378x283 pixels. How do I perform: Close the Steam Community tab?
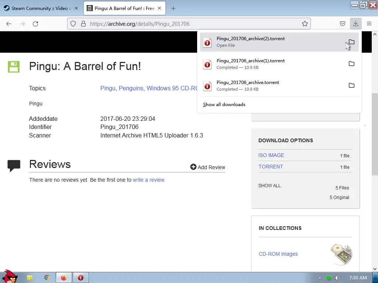click(x=76, y=8)
